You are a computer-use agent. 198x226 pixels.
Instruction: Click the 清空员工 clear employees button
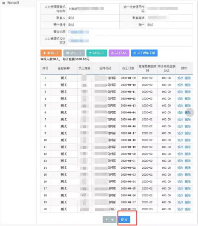[74, 53]
